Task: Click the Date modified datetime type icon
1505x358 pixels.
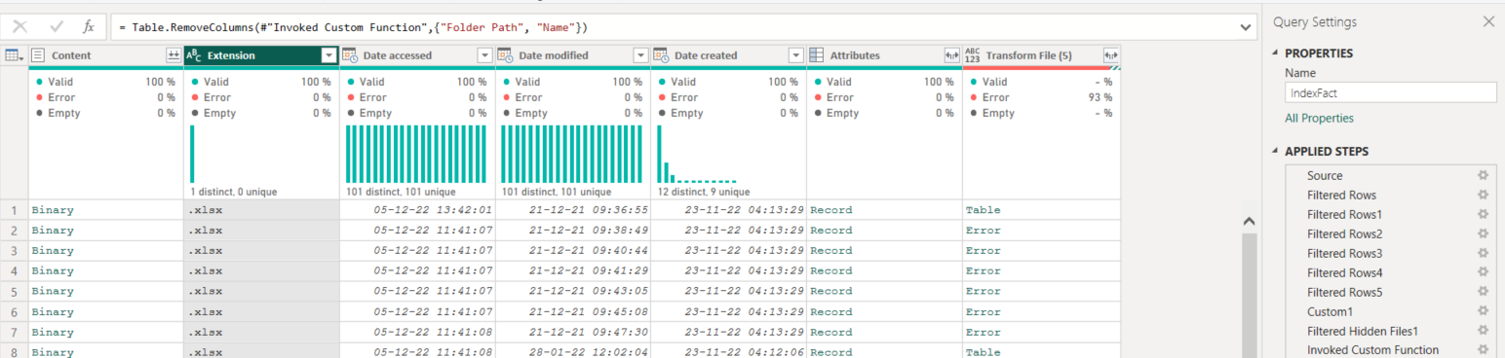Action: (x=505, y=55)
